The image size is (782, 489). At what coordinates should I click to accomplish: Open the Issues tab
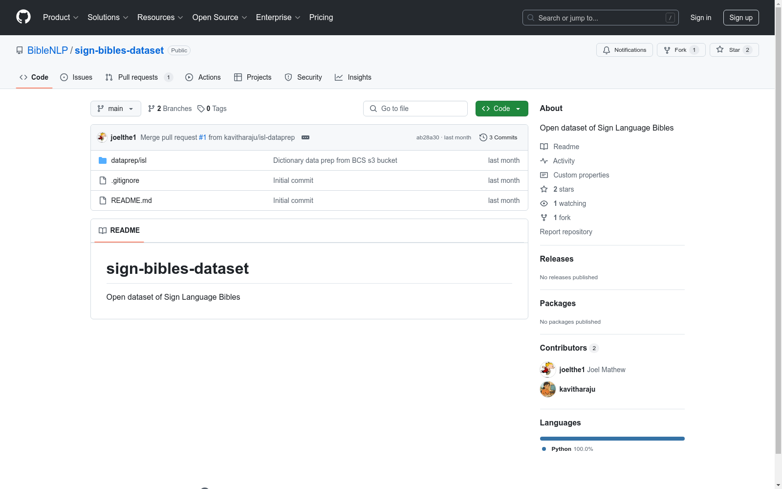[76, 77]
